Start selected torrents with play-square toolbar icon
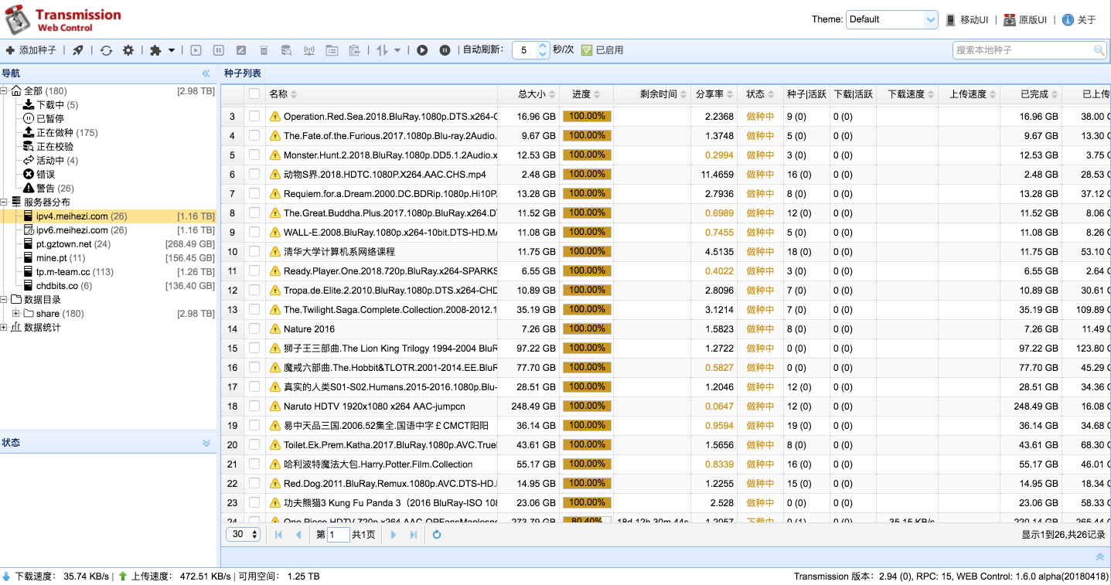This screenshot has height=585, width=1111. (196, 50)
